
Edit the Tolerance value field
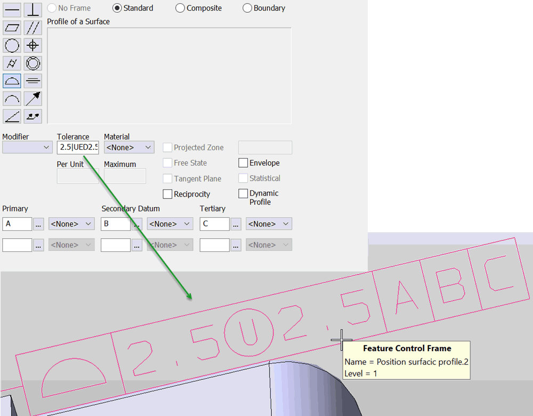[77, 147]
